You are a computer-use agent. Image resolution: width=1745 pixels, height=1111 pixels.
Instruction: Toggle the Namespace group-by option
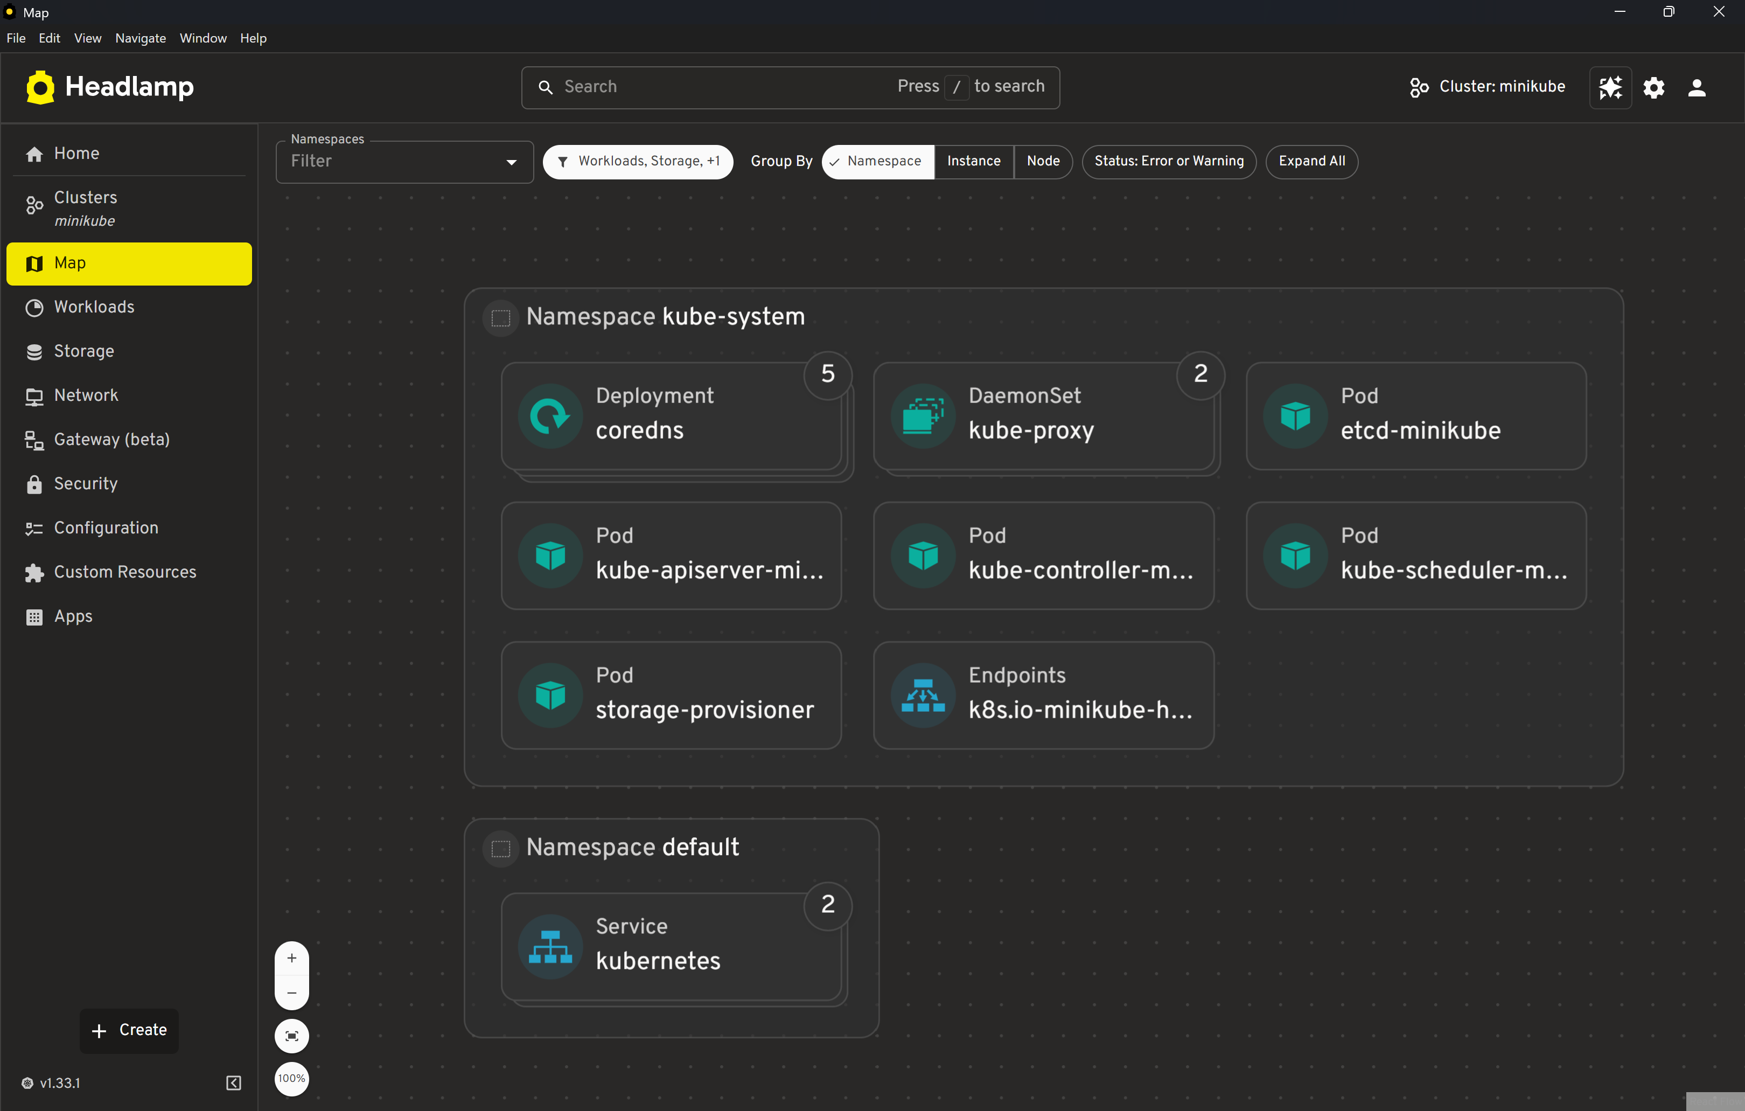click(877, 161)
